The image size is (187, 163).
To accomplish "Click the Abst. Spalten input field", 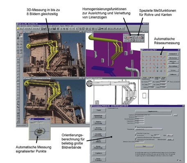I will [x=163, y=82].
